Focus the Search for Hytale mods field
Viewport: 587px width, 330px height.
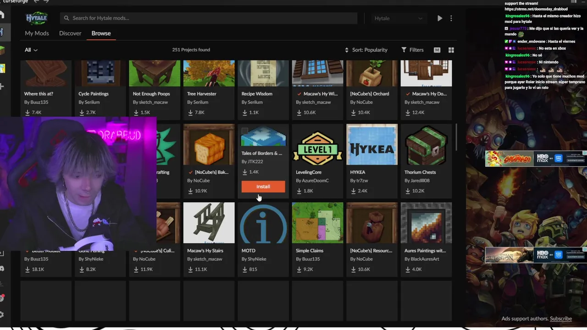coord(209,18)
